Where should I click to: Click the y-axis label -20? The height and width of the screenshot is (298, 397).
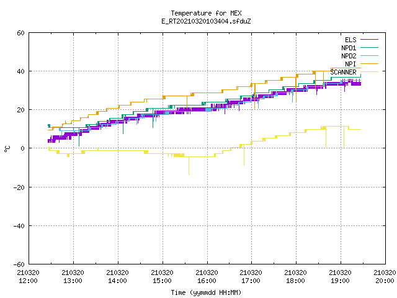pyautogui.click(x=19, y=187)
